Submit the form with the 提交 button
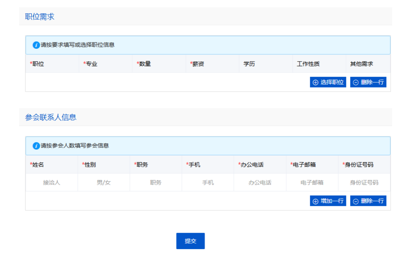The width and height of the screenshot is (412, 254). pos(190,241)
